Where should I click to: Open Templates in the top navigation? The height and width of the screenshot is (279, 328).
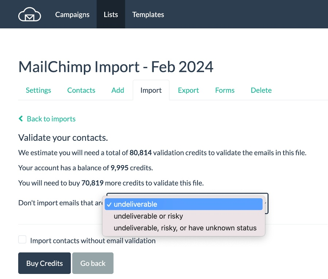coord(148,15)
